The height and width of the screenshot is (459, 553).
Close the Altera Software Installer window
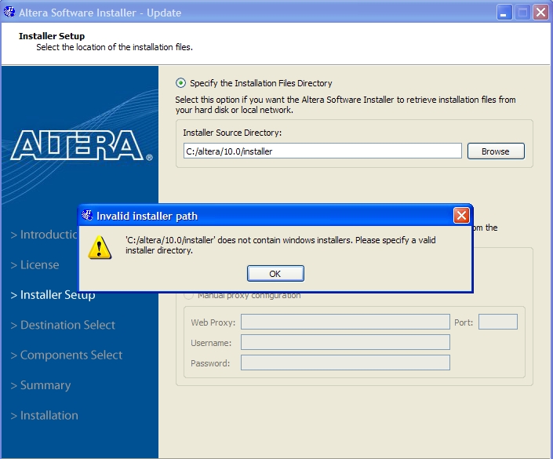(x=540, y=13)
